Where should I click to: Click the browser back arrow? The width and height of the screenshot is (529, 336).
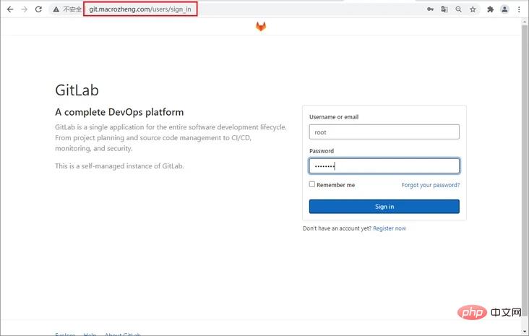tap(10, 9)
